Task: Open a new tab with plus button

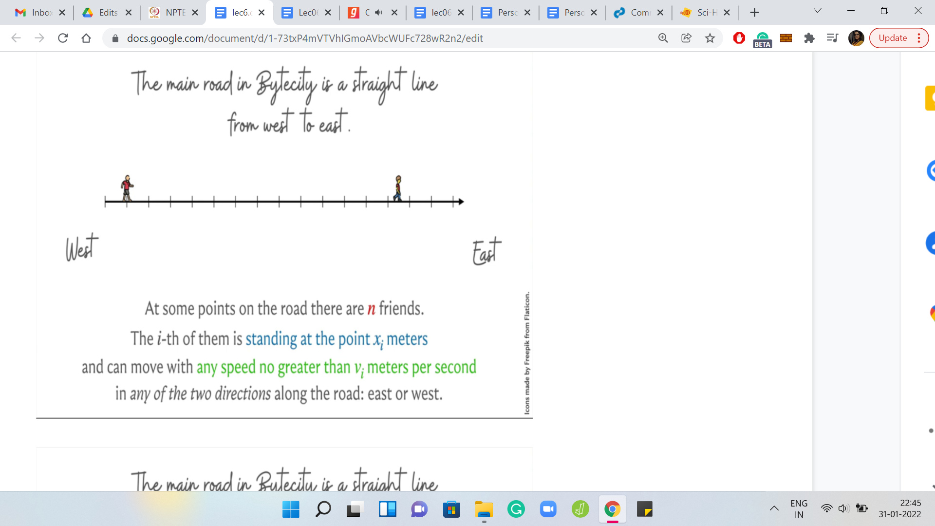Action: pyautogui.click(x=754, y=13)
